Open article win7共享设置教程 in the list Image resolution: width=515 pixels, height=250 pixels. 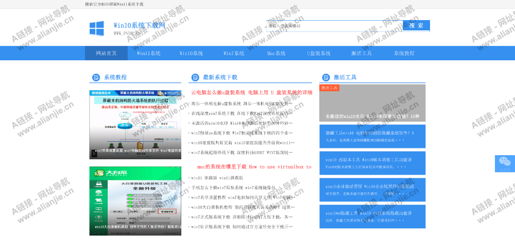(243, 198)
